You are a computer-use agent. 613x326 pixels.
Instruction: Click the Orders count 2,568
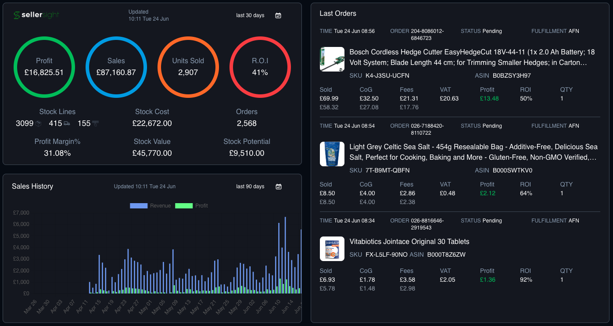pyautogui.click(x=247, y=124)
